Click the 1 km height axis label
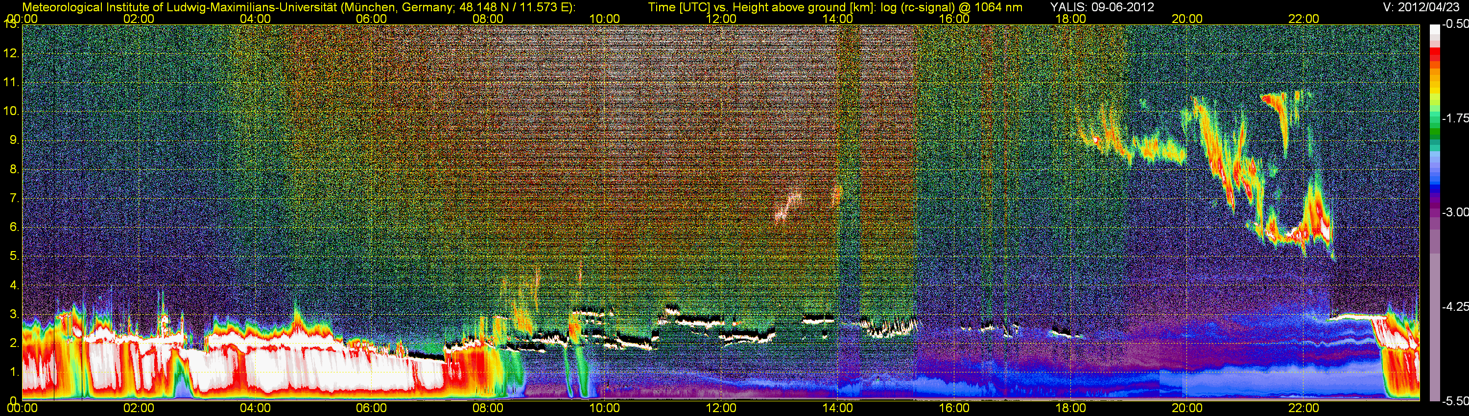The image size is (1469, 416). (14, 371)
